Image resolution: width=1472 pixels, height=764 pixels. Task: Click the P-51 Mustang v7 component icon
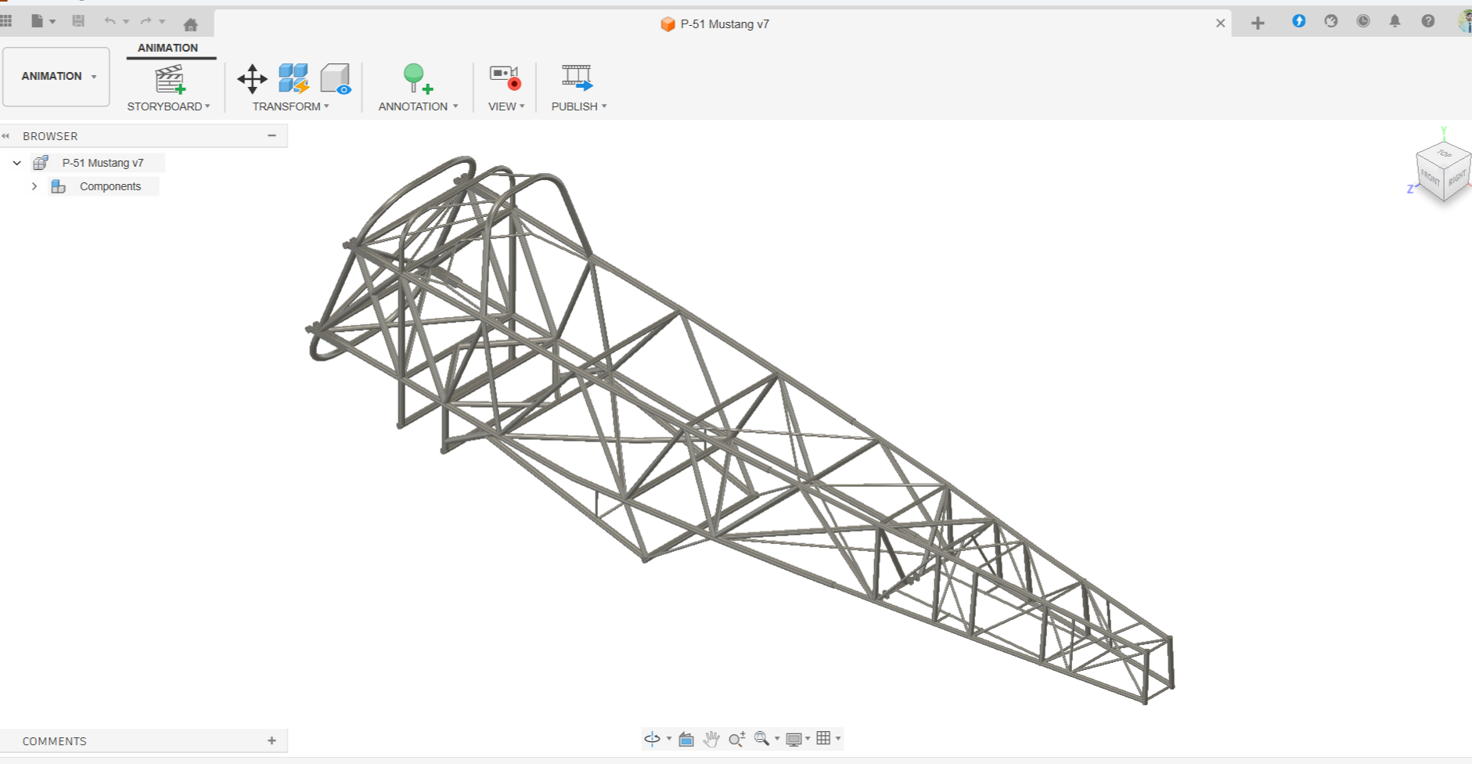(41, 163)
